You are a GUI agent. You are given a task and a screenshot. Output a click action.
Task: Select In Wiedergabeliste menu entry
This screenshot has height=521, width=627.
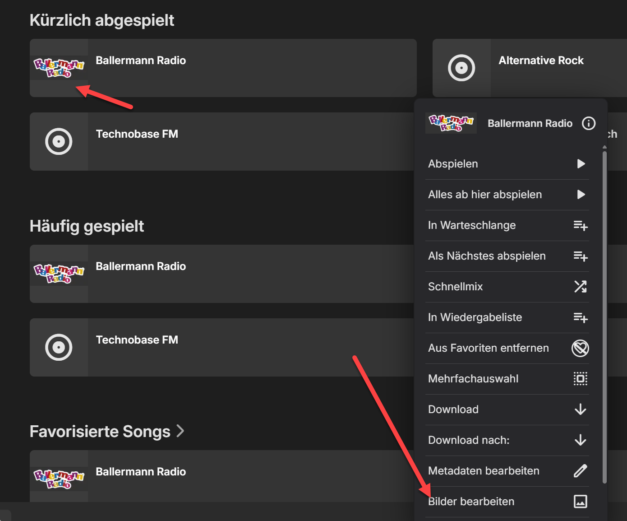click(x=475, y=317)
